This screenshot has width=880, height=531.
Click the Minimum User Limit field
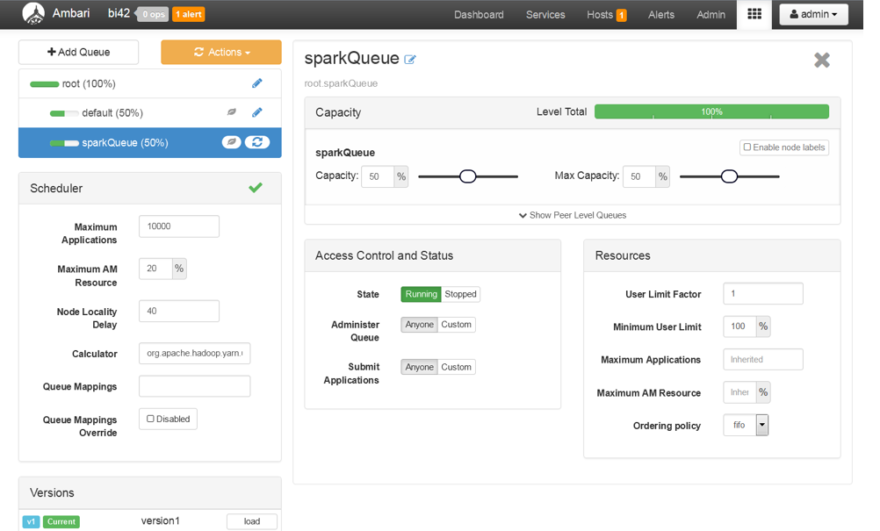point(739,326)
